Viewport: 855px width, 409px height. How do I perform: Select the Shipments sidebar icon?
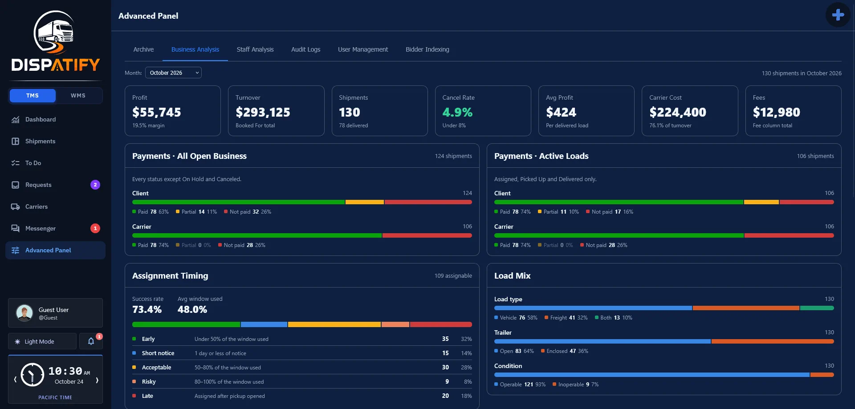tap(15, 141)
